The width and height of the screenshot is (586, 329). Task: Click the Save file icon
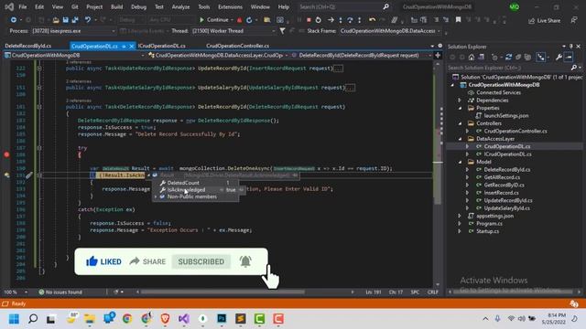pyautogui.click(x=65, y=20)
